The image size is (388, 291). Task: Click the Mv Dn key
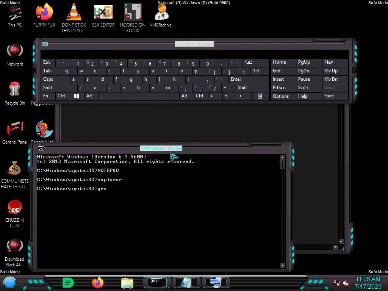pos(335,79)
